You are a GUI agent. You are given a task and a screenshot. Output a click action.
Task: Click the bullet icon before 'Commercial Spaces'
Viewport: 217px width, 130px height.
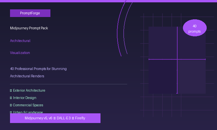pos(11,105)
